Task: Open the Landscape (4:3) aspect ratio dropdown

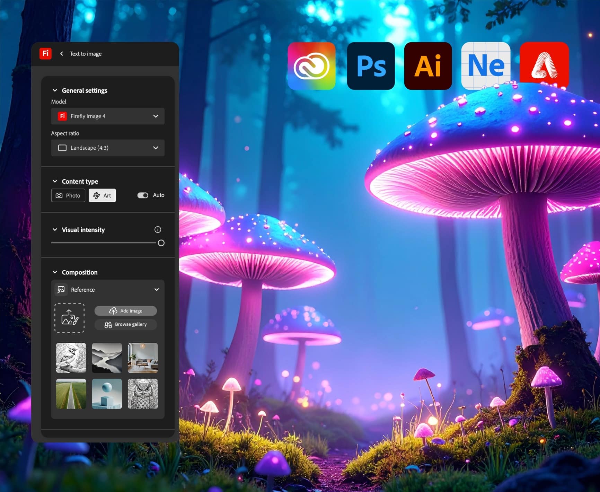Action: point(107,148)
